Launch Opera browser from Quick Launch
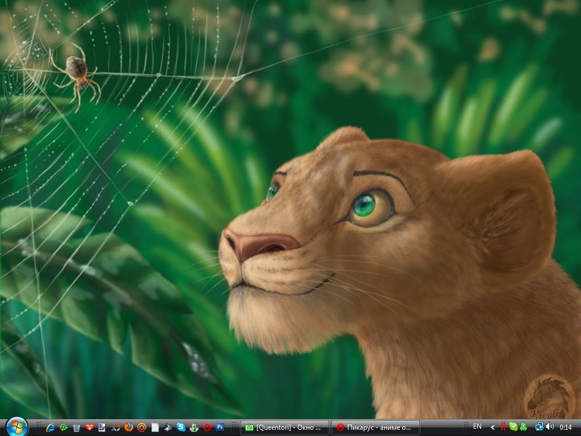Screen dimensions: 581x436 coord(207,427)
